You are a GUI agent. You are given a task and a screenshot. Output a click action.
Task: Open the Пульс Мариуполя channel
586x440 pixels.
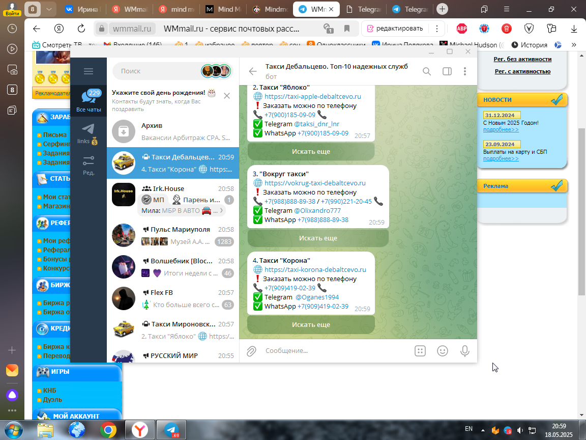click(173, 235)
